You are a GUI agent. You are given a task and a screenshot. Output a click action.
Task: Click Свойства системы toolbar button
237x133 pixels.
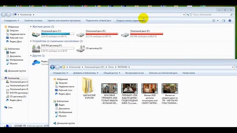tap(33, 21)
